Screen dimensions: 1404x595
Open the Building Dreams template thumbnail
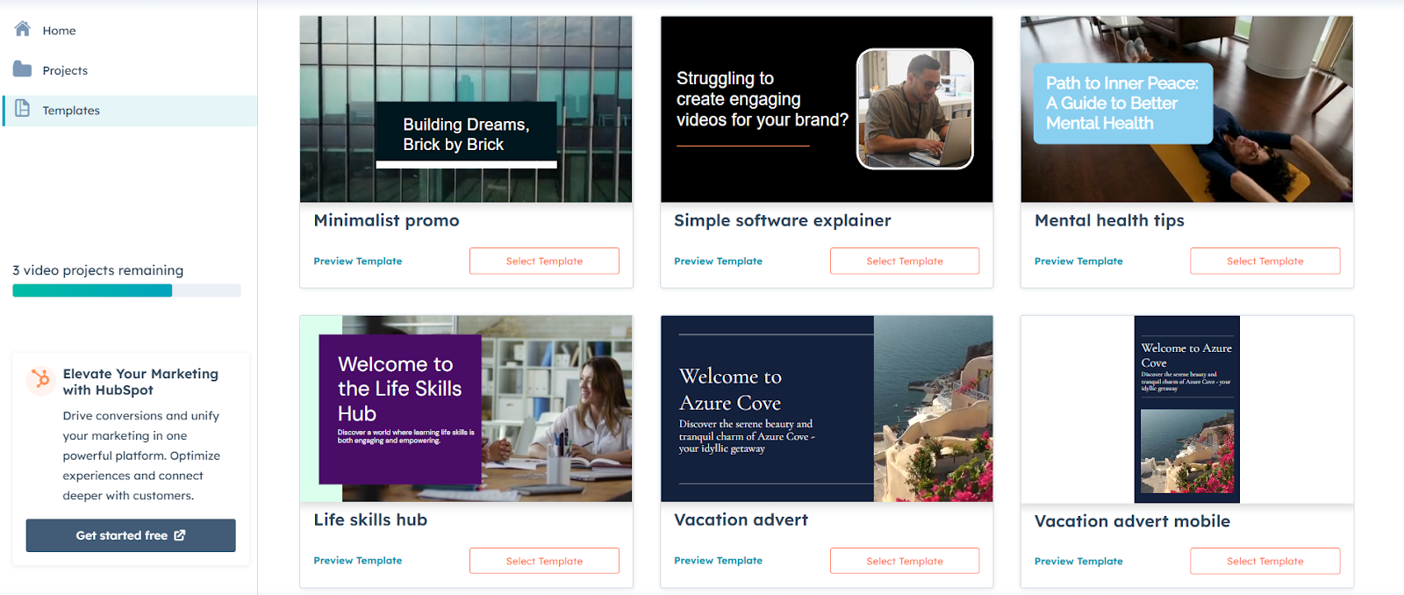(466, 109)
